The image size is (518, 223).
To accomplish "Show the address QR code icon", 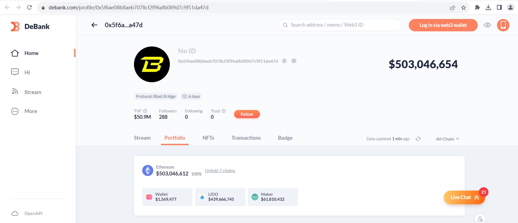I will coord(294,61).
